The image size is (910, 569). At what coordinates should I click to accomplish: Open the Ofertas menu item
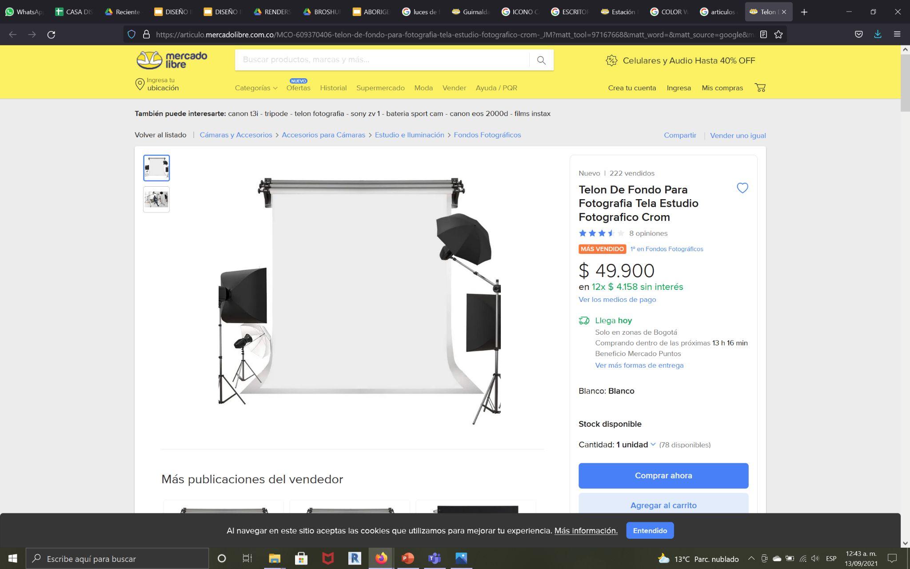point(298,88)
